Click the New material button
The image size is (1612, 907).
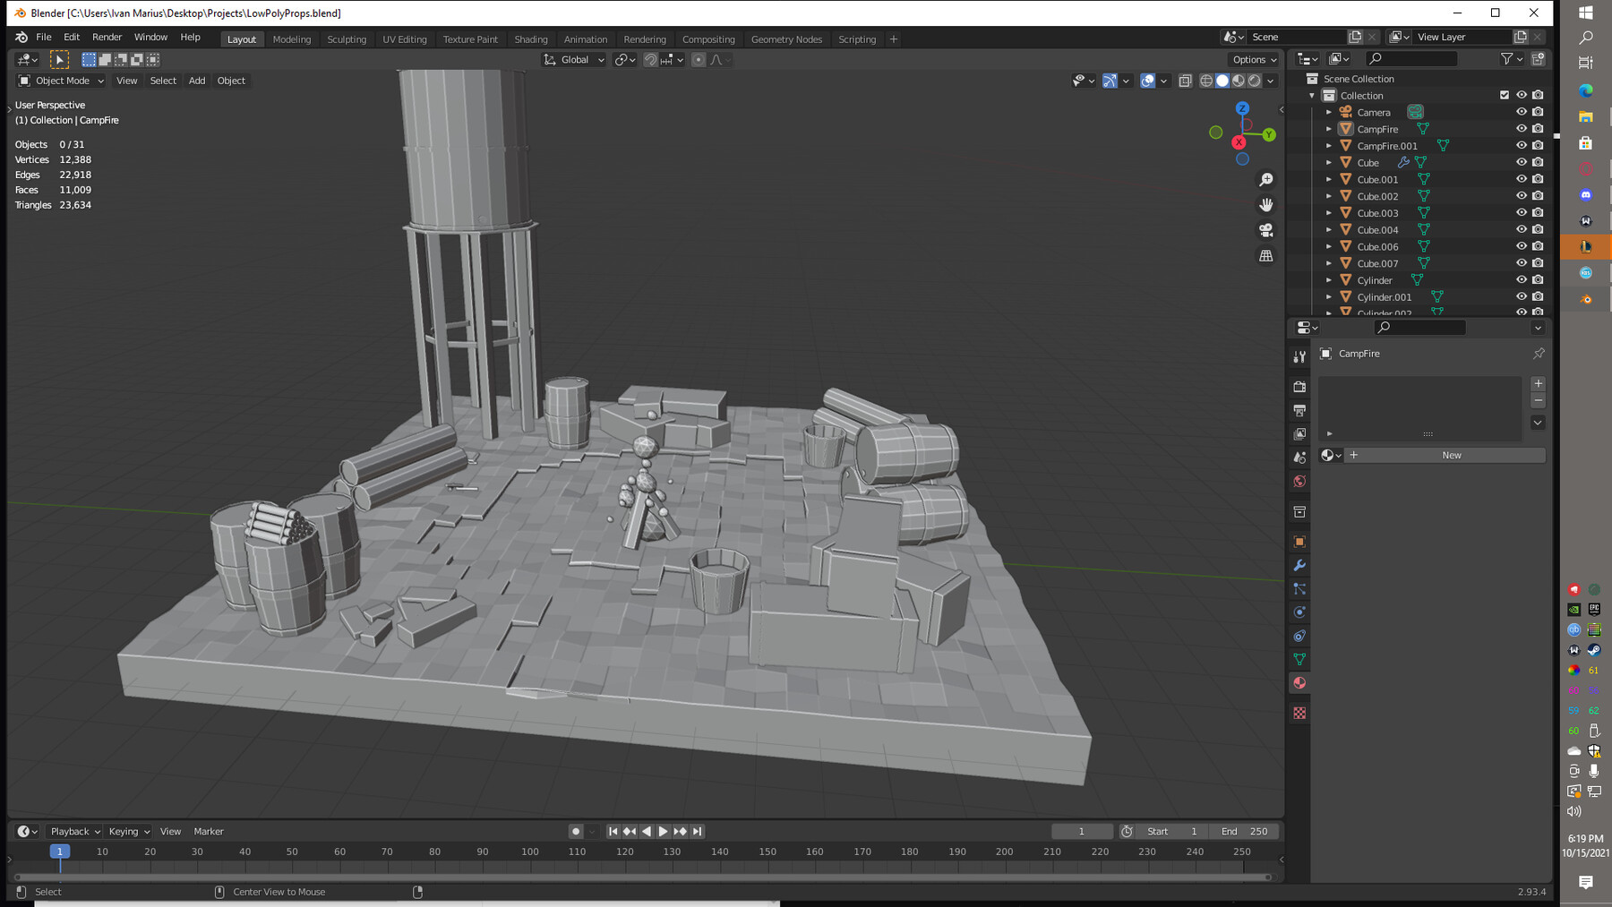click(x=1449, y=455)
